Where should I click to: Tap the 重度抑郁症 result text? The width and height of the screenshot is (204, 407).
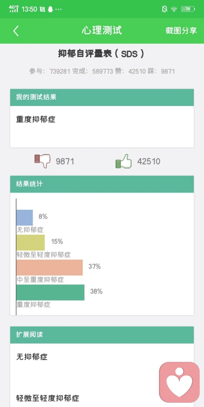[36, 120]
